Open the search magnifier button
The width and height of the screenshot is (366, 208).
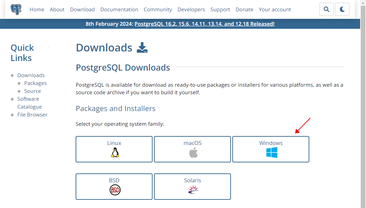(326, 9)
